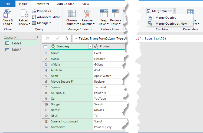The height and width of the screenshot is (133, 203).
Task: Click the YouTube product cell
Action: click(x=109, y=99)
